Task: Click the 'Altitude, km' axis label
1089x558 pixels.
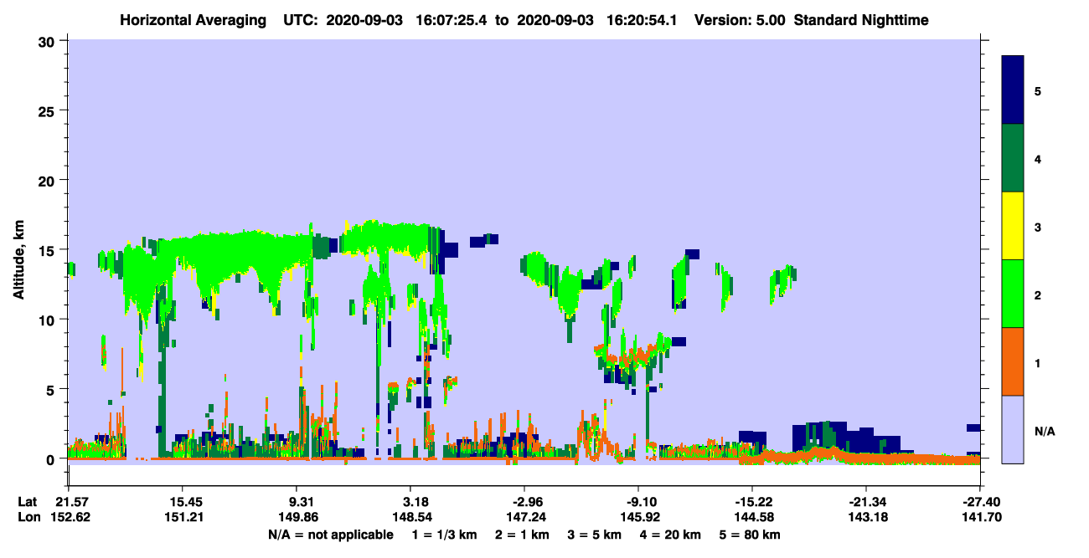Action: click(x=18, y=259)
